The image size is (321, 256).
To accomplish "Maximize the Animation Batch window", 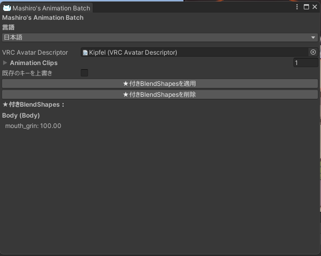I will click(x=306, y=7).
